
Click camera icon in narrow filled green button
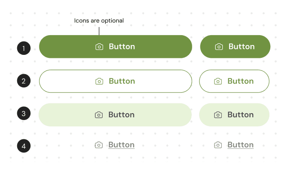pos(219,47)
